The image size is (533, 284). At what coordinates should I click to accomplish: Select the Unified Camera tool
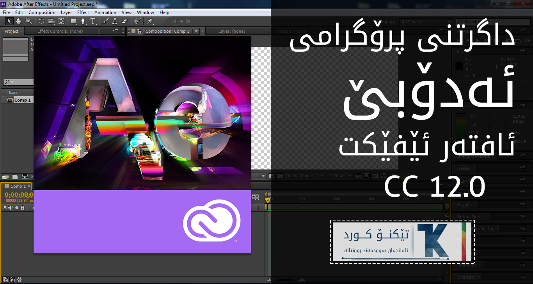click(51, 21)
